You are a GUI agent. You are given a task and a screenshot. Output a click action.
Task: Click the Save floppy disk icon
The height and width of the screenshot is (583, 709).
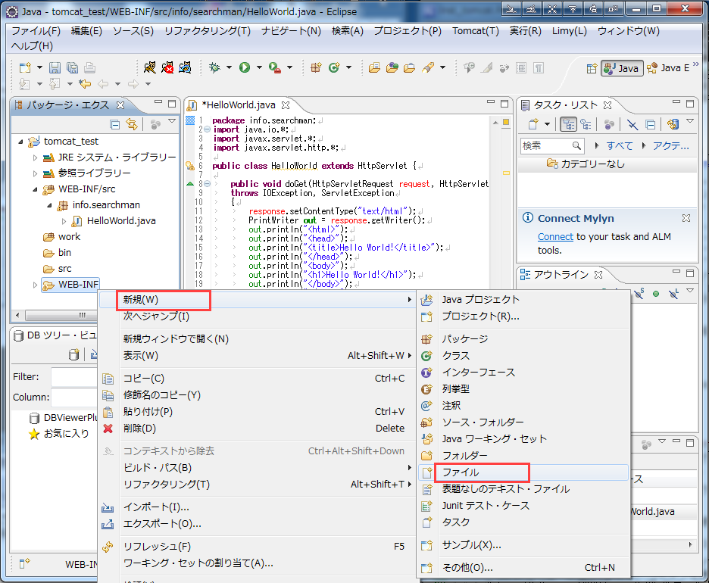[x=55, y=68]
